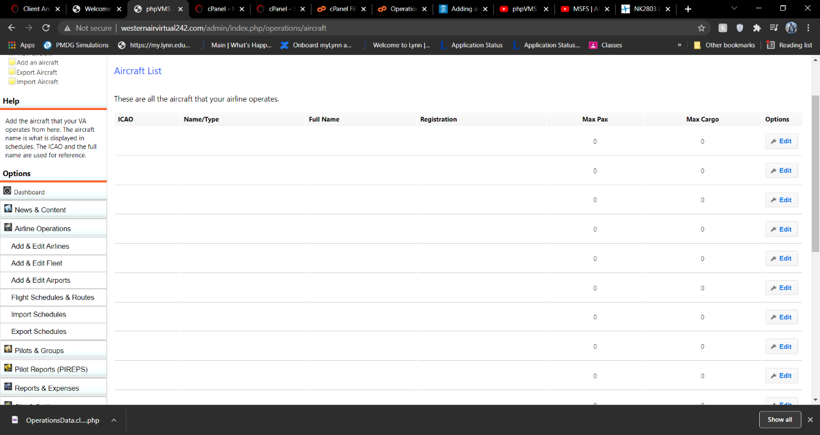
Task: Expand options arrow for OperationsData download
Action: tap(113, 420)
